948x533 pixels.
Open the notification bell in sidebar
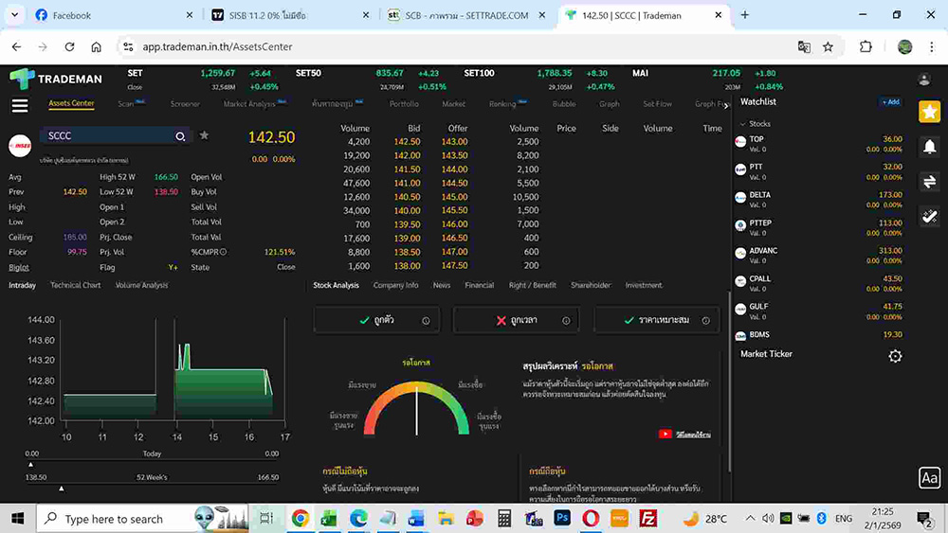(929, 146)
